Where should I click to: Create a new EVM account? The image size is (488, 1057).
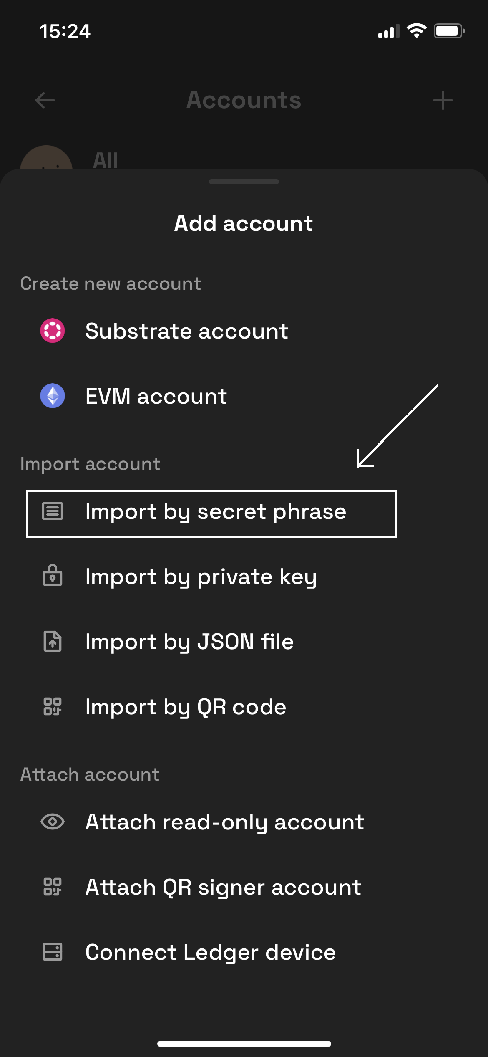click(244, 396)
